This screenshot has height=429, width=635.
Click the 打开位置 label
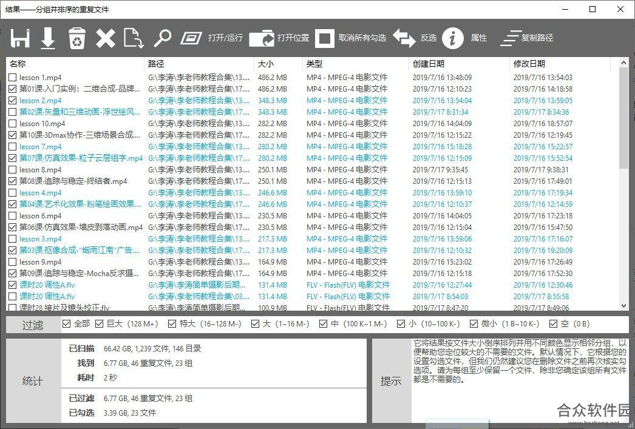293,38
